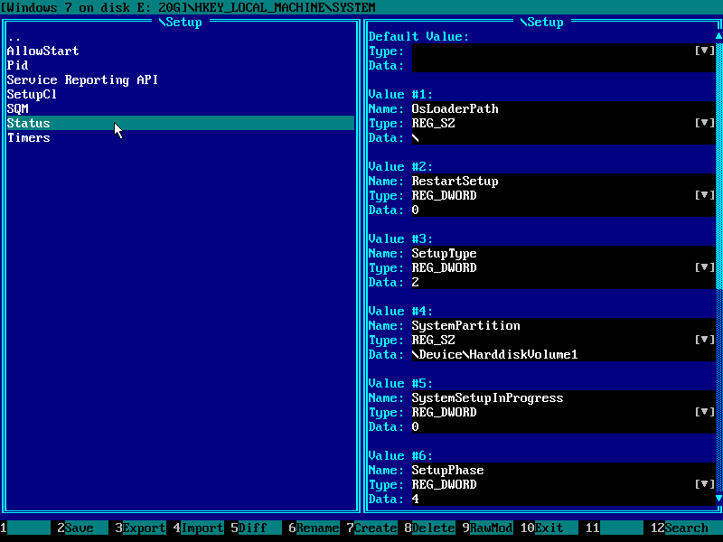Edit the SetupType name field
Image resolution: width=723 pixels, height=542 pixels.
pyautogui.click(x=563, y=253)
